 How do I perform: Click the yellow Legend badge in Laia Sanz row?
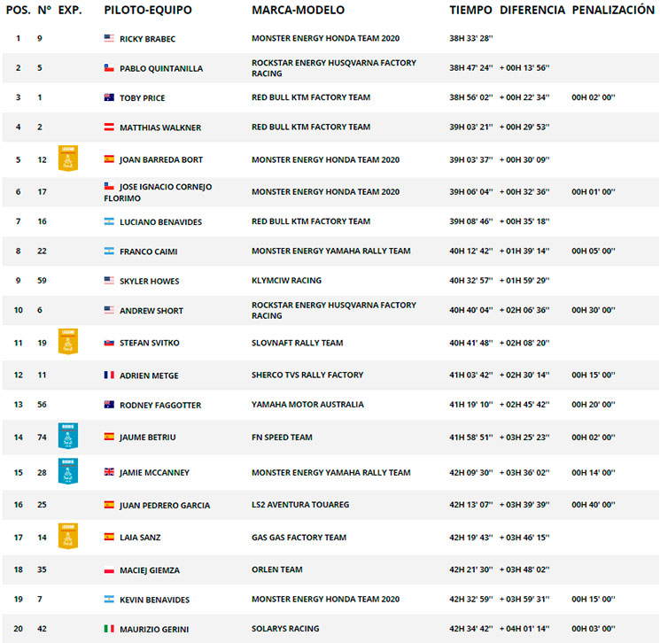67,536
